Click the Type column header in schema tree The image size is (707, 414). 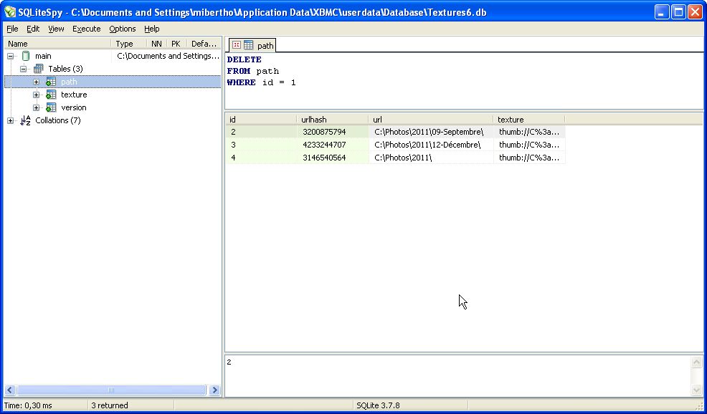tap(129, 44)
